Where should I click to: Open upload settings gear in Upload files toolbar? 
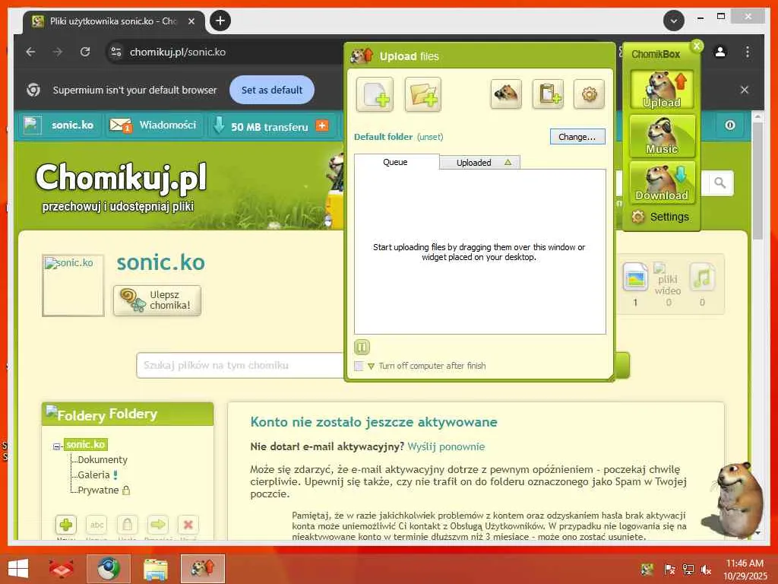[x=589, y=94]
